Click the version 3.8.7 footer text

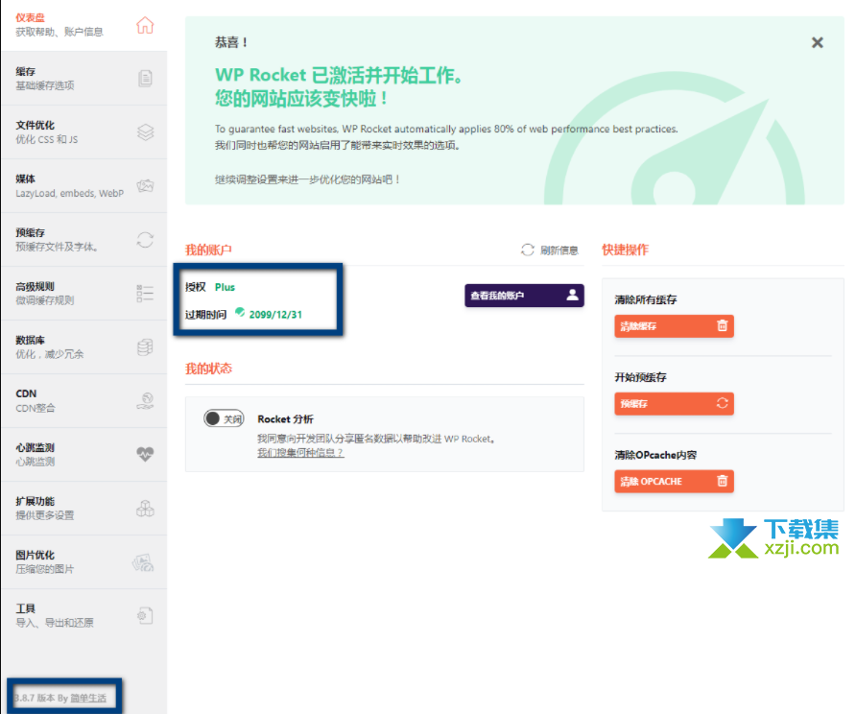click(x=60, y=698)
